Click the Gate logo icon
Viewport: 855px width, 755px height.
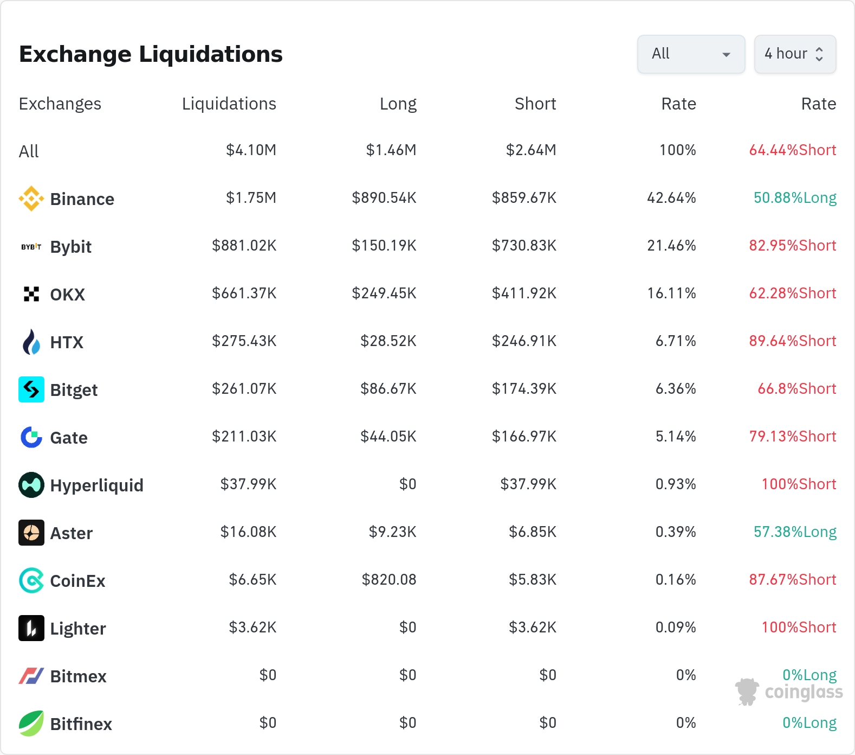[31, 437]
